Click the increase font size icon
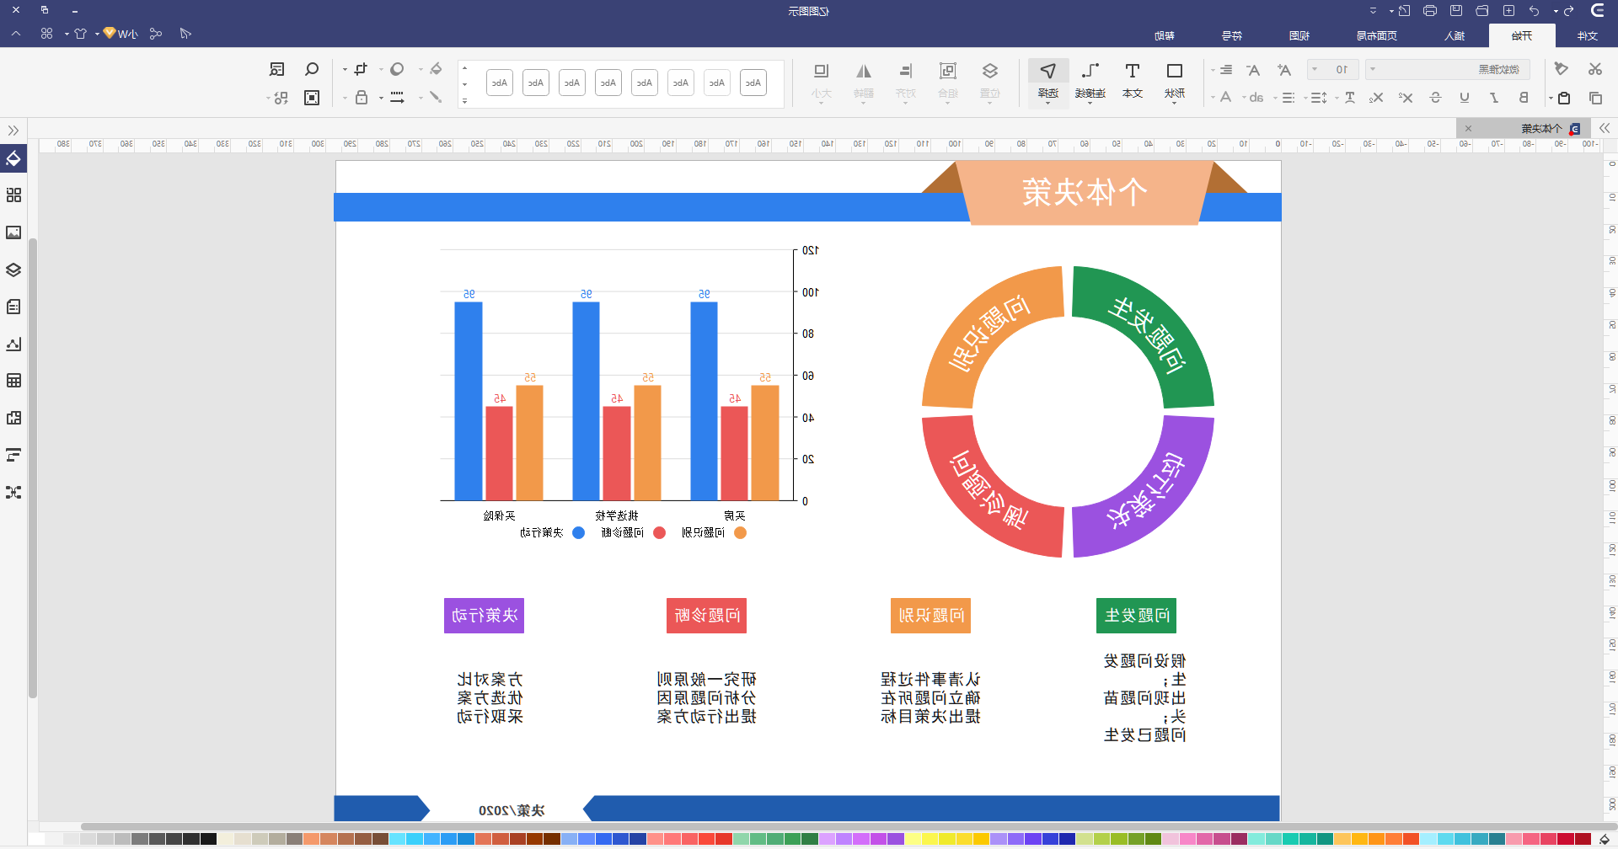Image resolution: width=1618 pixels, height=849 pixels. point(1283,70)
